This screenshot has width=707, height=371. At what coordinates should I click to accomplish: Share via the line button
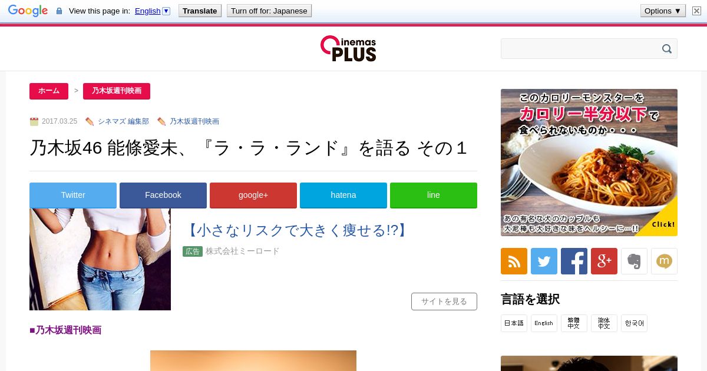tap(434, 196)
